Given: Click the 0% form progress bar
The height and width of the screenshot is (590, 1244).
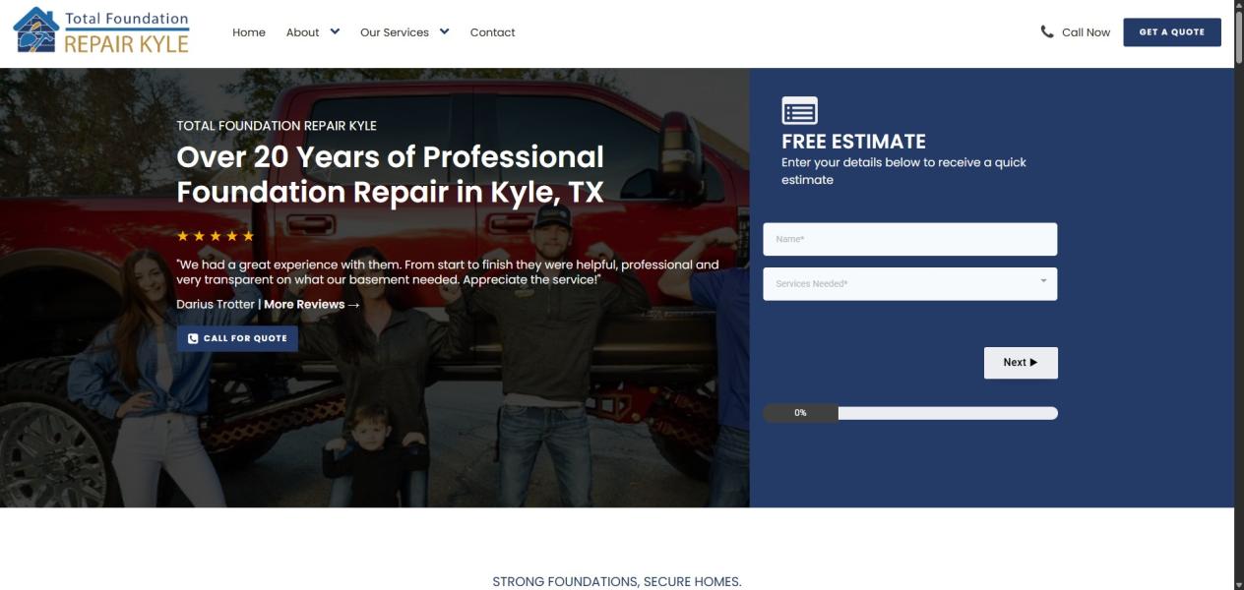Looking at the screenshot, I should pos(910,413).
